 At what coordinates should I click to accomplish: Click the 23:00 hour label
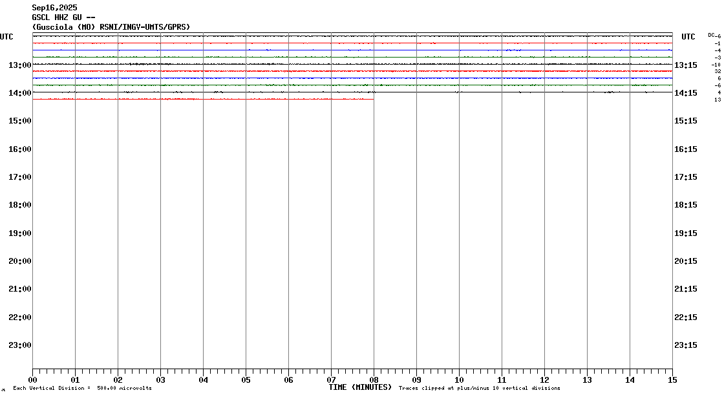coord(20,345)
